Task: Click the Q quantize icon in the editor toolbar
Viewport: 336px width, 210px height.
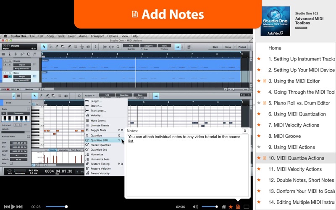Action: [x=79, y=96]
